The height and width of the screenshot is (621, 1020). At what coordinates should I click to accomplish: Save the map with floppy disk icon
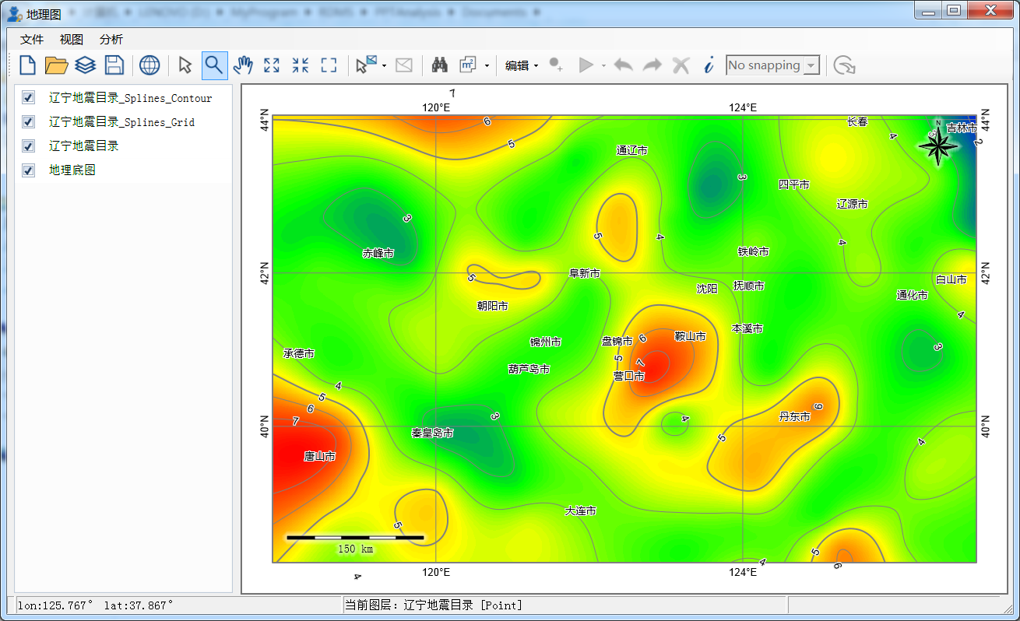coord(114,65)
